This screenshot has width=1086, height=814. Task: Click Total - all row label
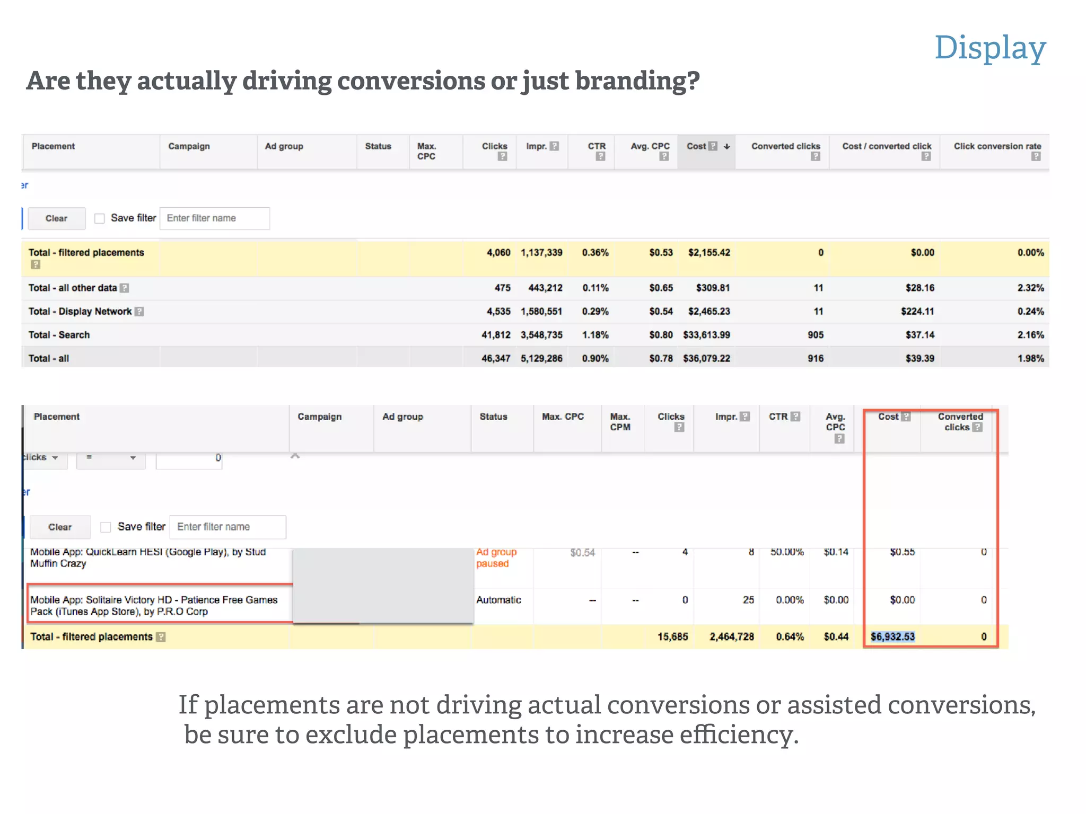[x=49, y=358]
